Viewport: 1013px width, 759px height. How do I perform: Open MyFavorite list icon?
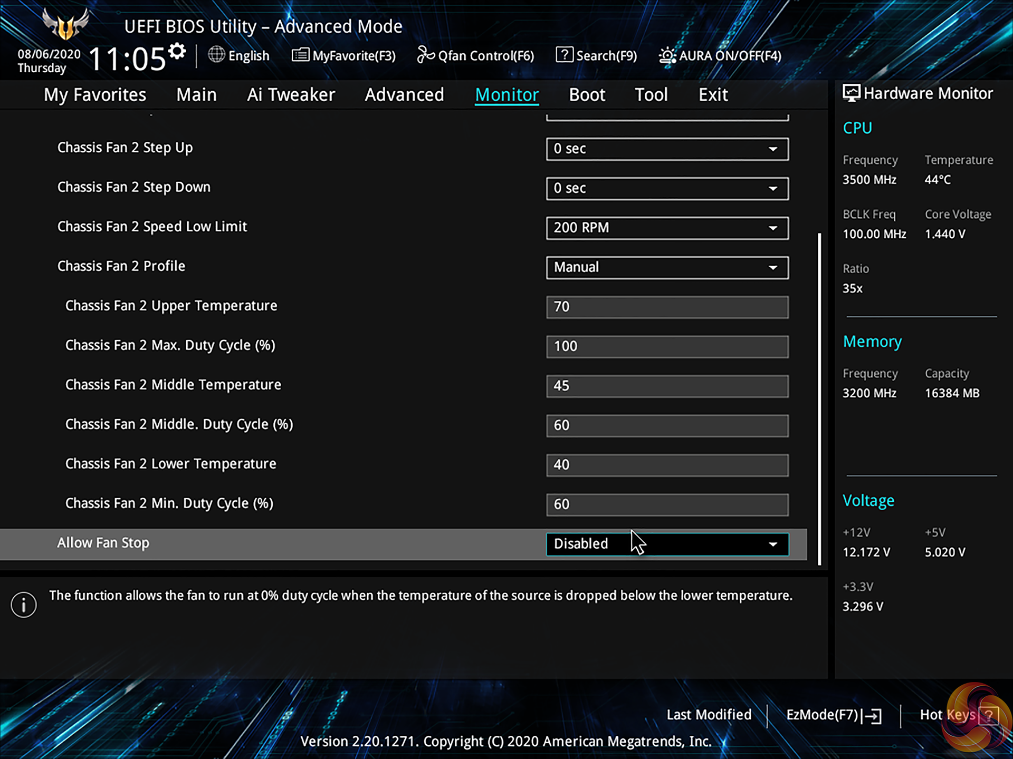tap(300, 55)
